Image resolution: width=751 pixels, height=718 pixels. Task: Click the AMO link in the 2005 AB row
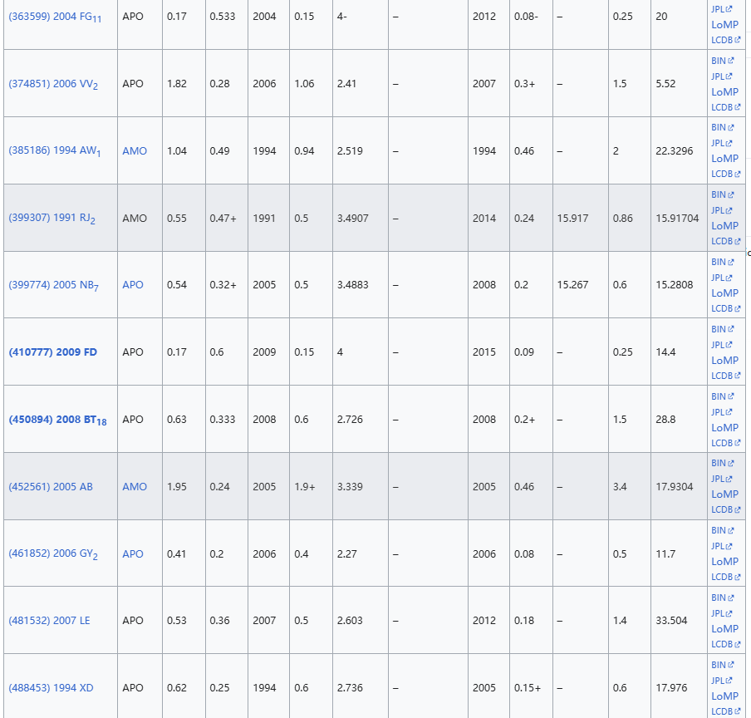pos(135,487)
